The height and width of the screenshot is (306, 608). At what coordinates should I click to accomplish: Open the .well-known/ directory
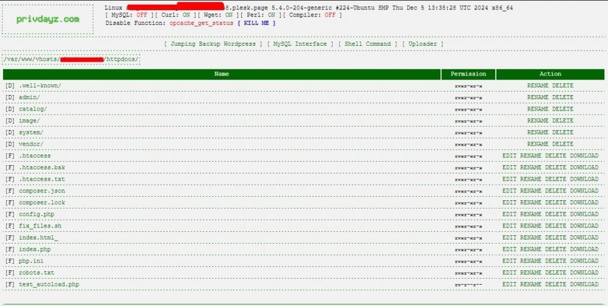point(40,86)
